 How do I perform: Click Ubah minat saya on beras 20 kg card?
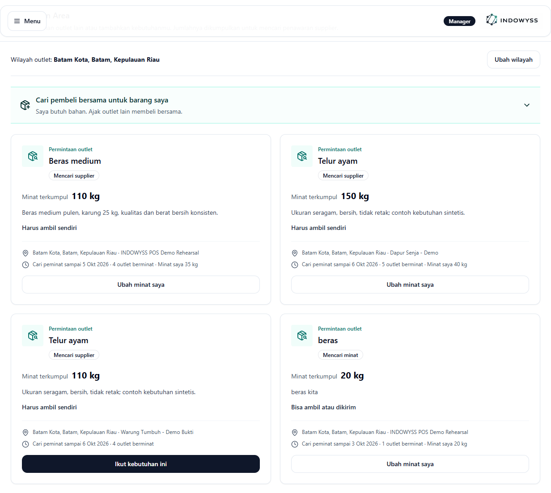410,464
